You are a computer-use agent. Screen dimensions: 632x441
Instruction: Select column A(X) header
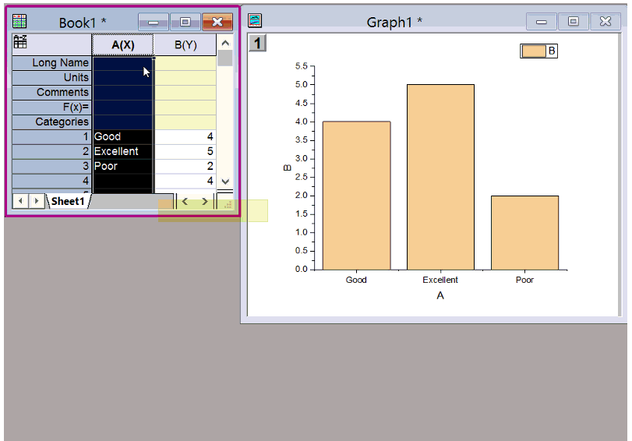tap(122, 44)
